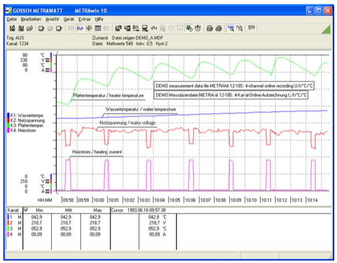Viewport: 337px width, 263px height.
Task: Click the 10:07 time axis label
Action: pos(205,200)
